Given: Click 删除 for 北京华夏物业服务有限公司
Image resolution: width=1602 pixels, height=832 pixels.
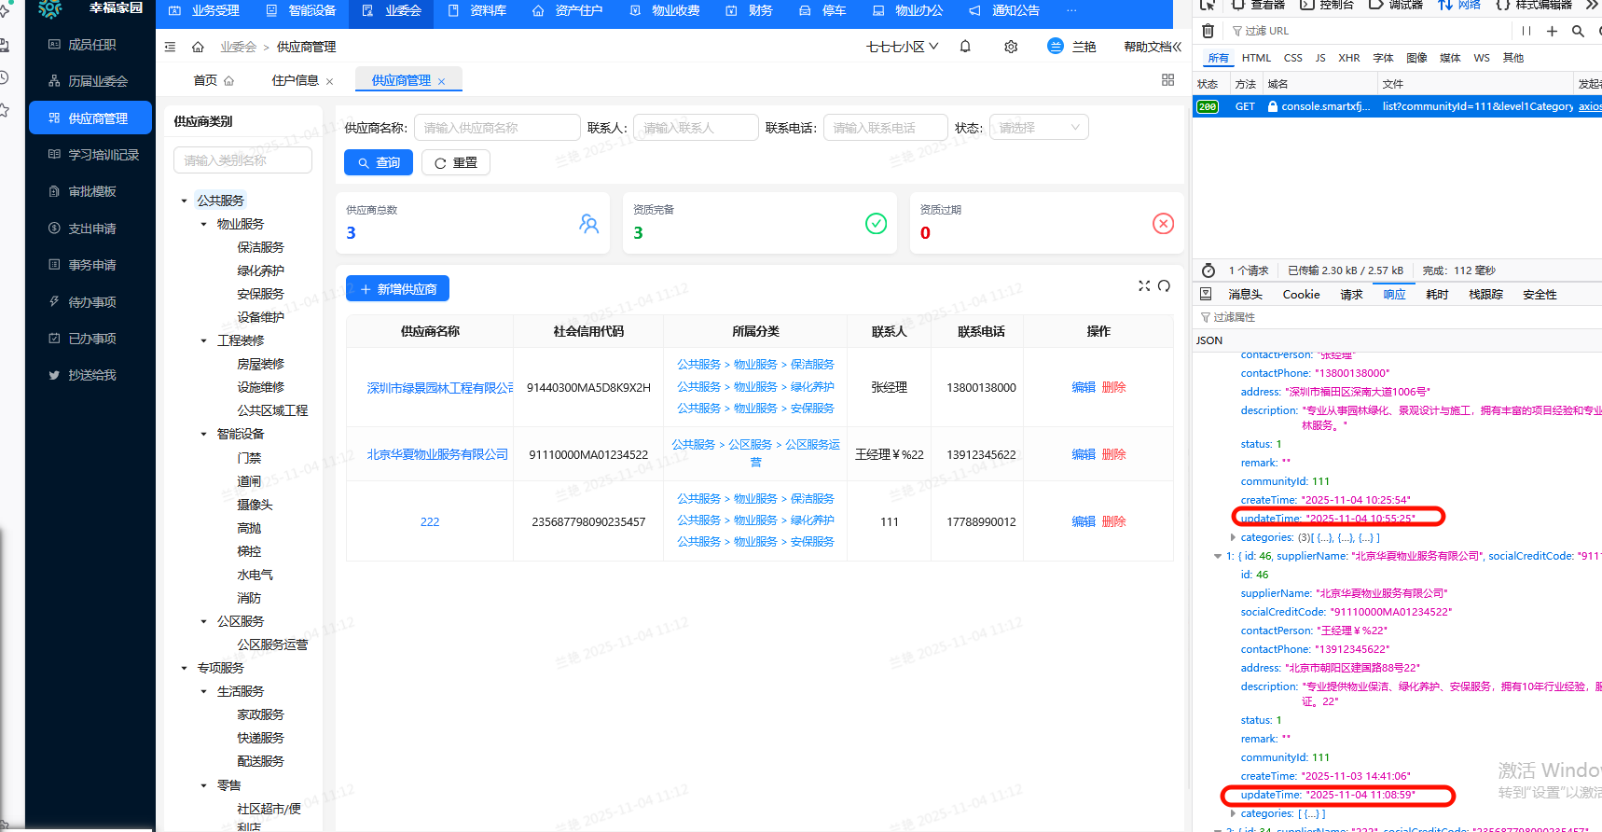Looking at the screenshot, I should click(1113, 454).
